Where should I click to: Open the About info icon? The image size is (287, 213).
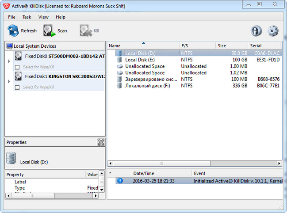(256, 31)
